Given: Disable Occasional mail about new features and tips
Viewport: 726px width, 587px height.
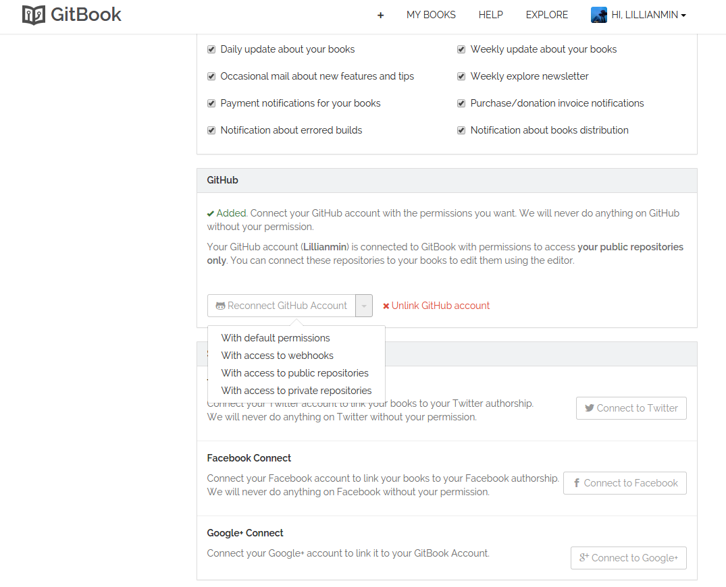Looking at the screenshot, I should coord(211,76).
